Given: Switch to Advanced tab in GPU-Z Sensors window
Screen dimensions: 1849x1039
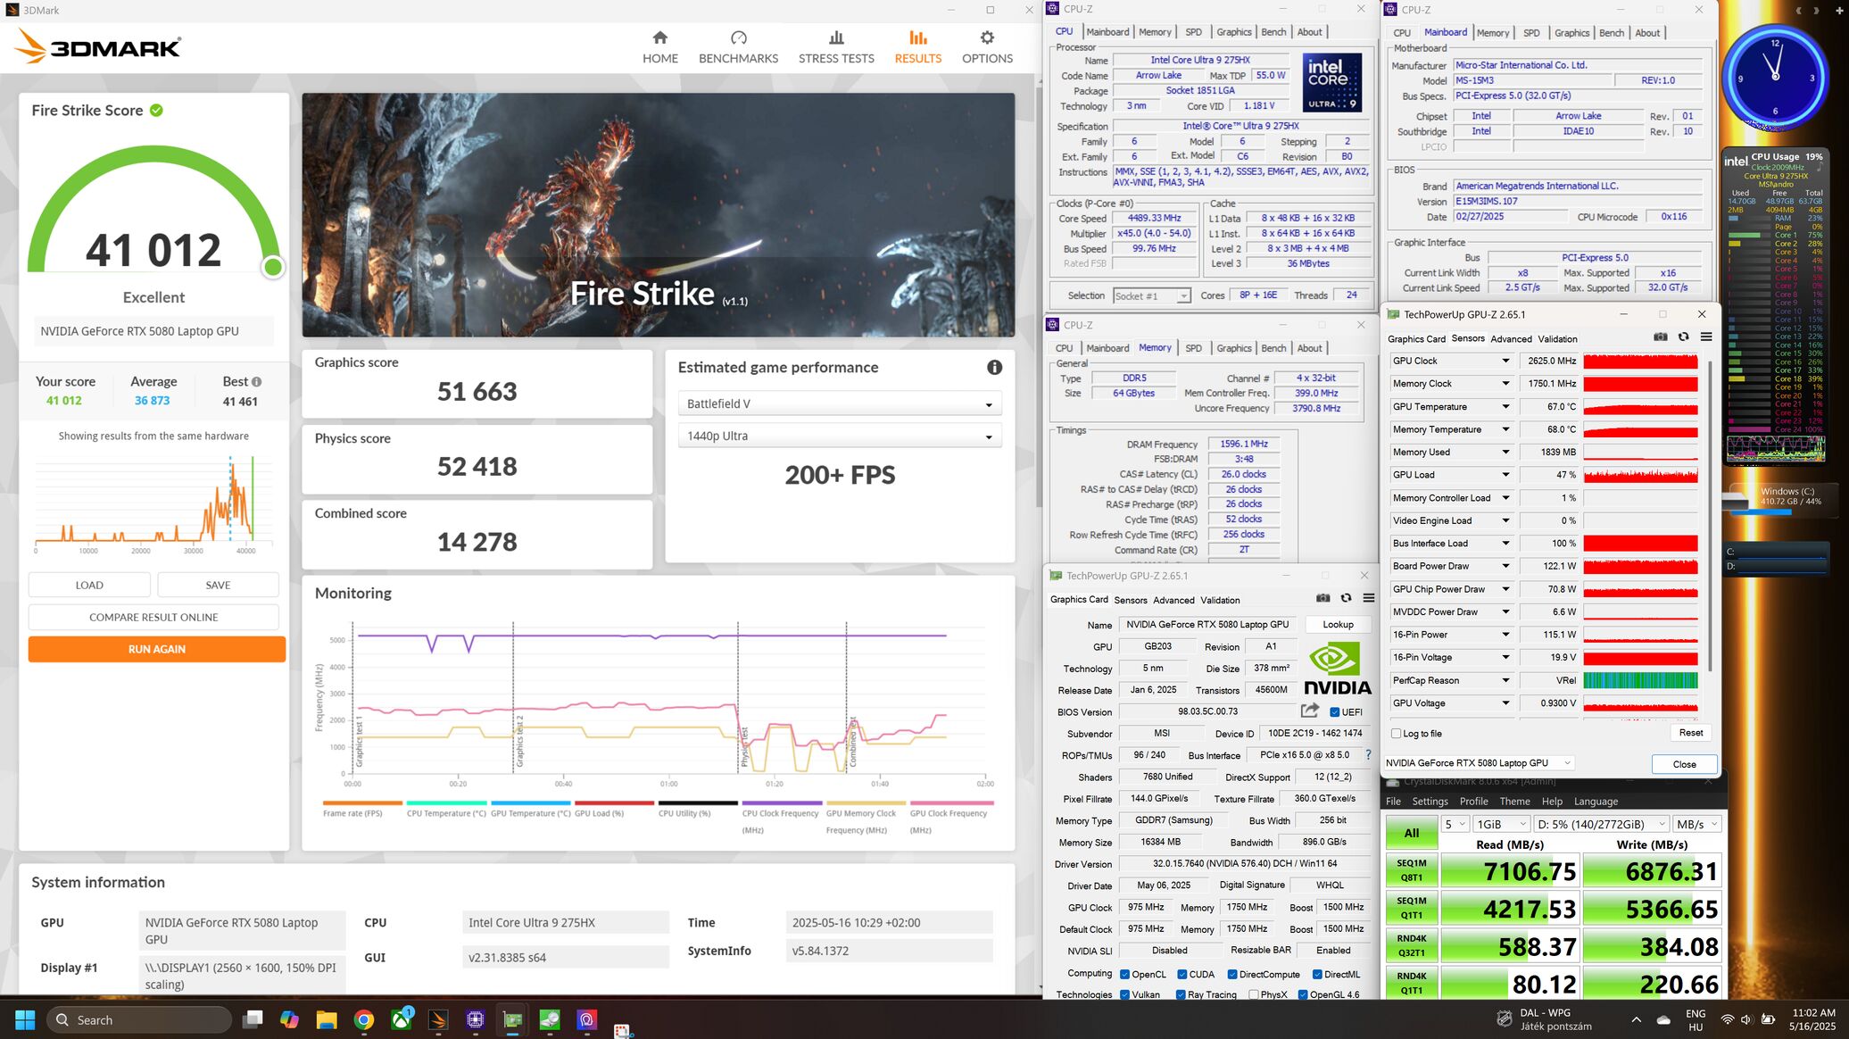Looking at the screenshot, I should tap(1511, 339).
